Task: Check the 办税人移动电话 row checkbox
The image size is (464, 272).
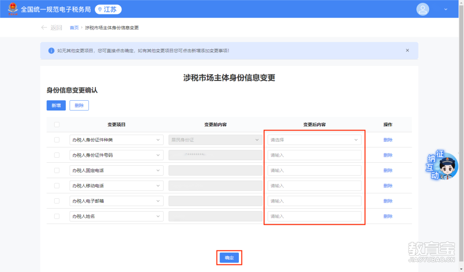Action: (57, 185)
